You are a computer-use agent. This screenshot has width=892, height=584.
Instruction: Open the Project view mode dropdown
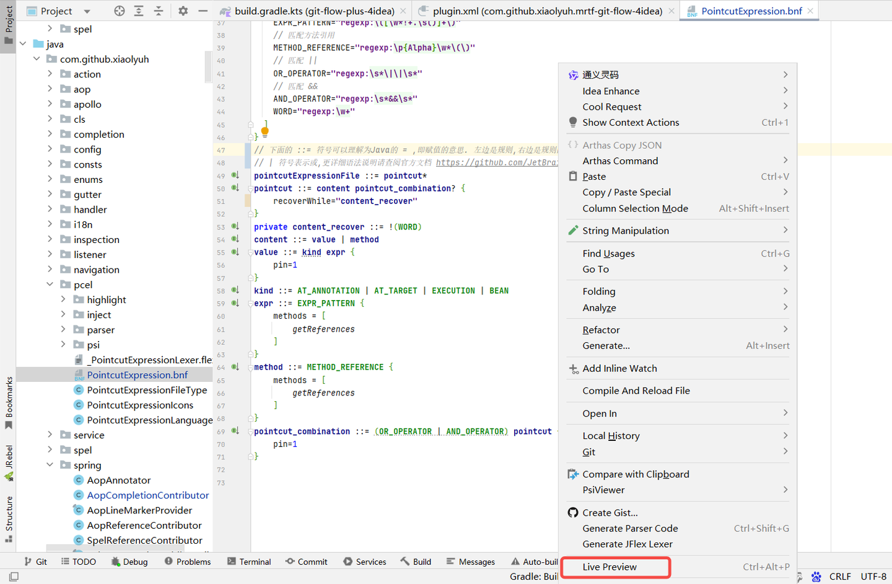(86, 11)
